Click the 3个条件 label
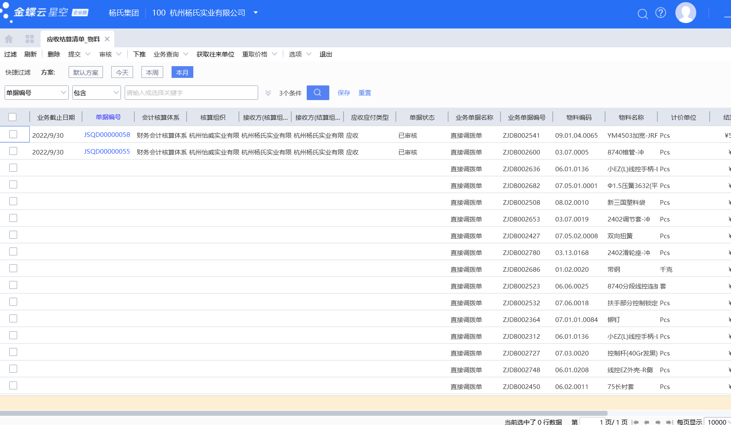Image resolution: width=731 pixels, height=425 pixels. pos(290,93)
